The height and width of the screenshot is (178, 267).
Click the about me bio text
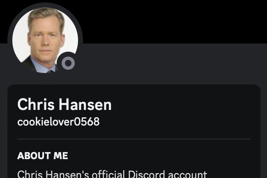tap(112, 174)
